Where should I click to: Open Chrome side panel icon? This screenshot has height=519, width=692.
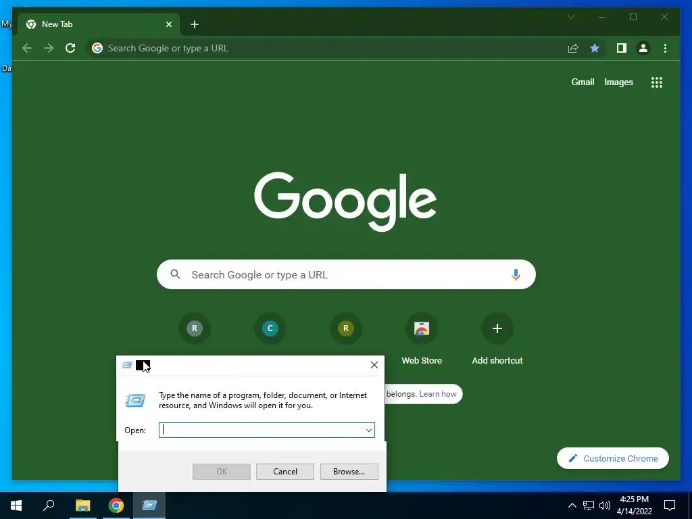coord(622,48)
